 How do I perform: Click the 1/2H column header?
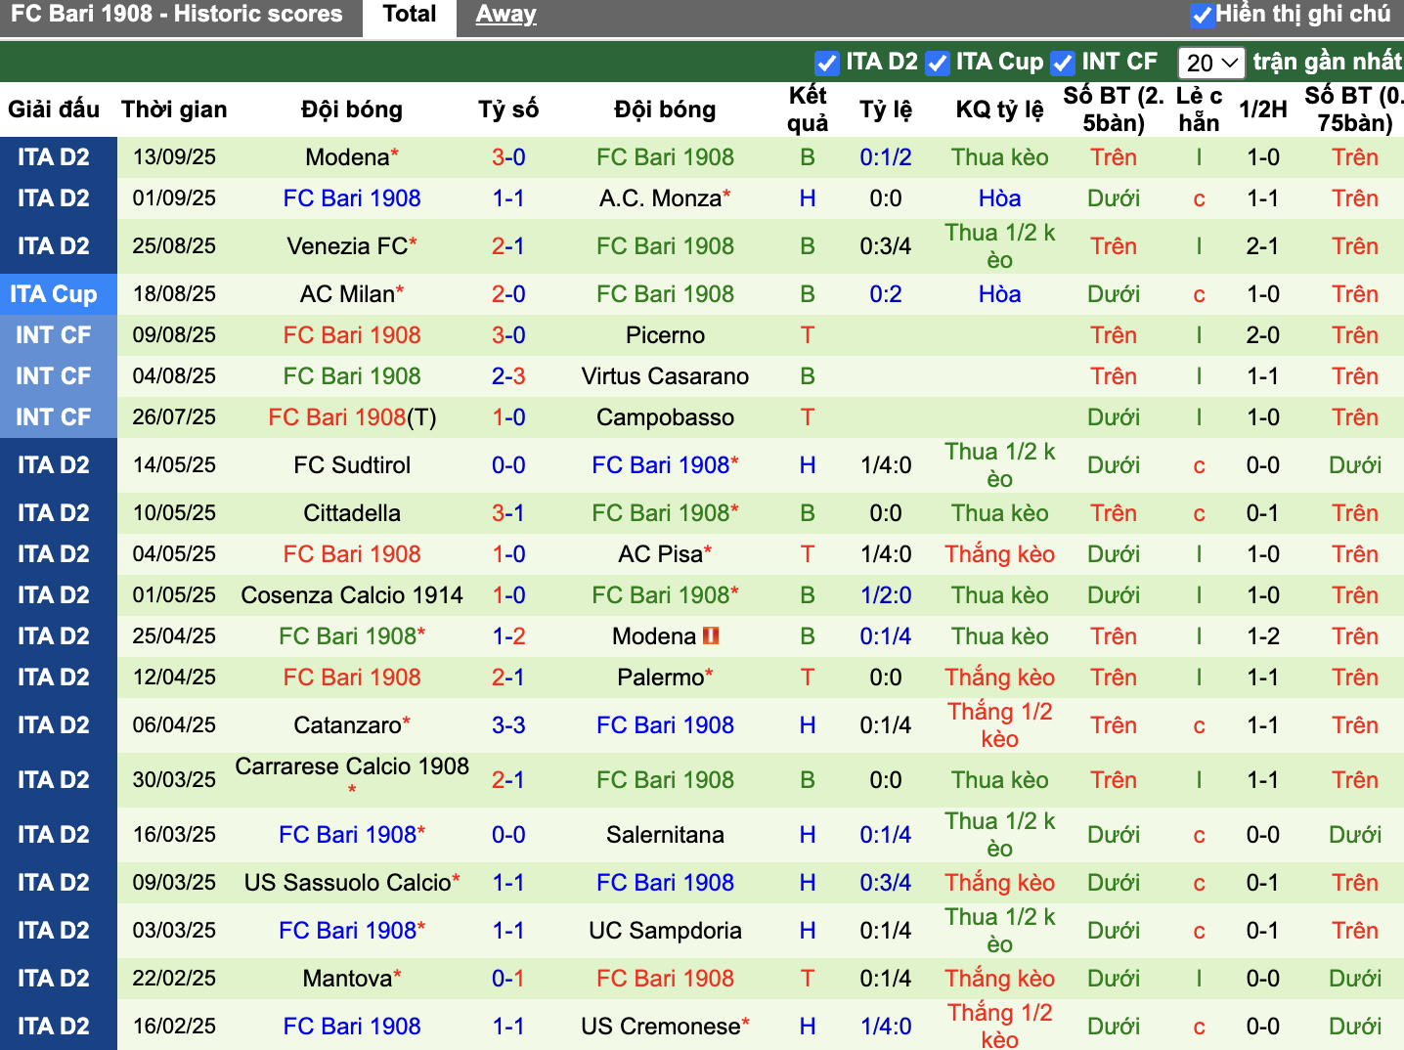click(x=1262, y=109)
